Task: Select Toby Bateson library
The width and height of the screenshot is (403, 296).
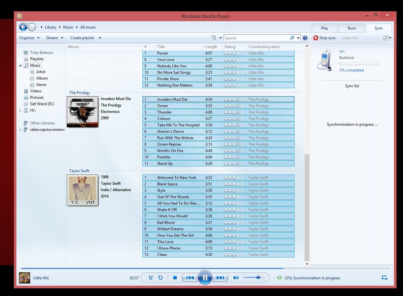Action: click(42, 53)
